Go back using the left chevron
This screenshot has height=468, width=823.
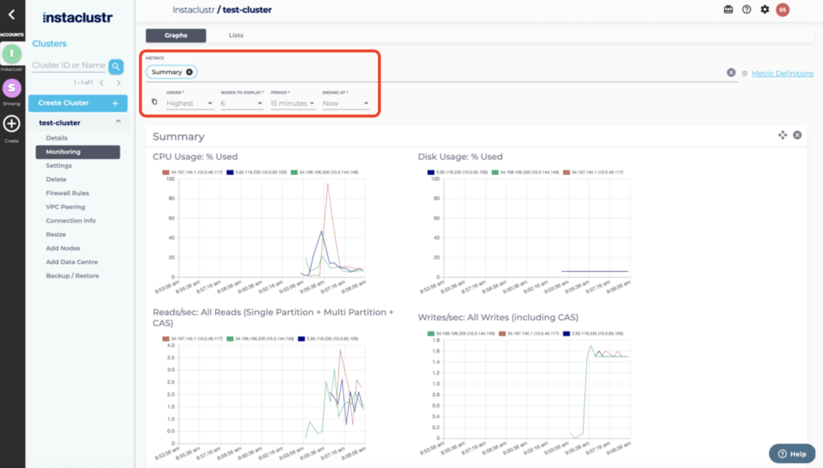tap(12, 15)
